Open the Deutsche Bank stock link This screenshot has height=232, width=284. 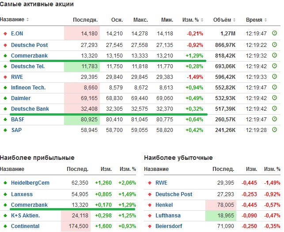[30, 109]
